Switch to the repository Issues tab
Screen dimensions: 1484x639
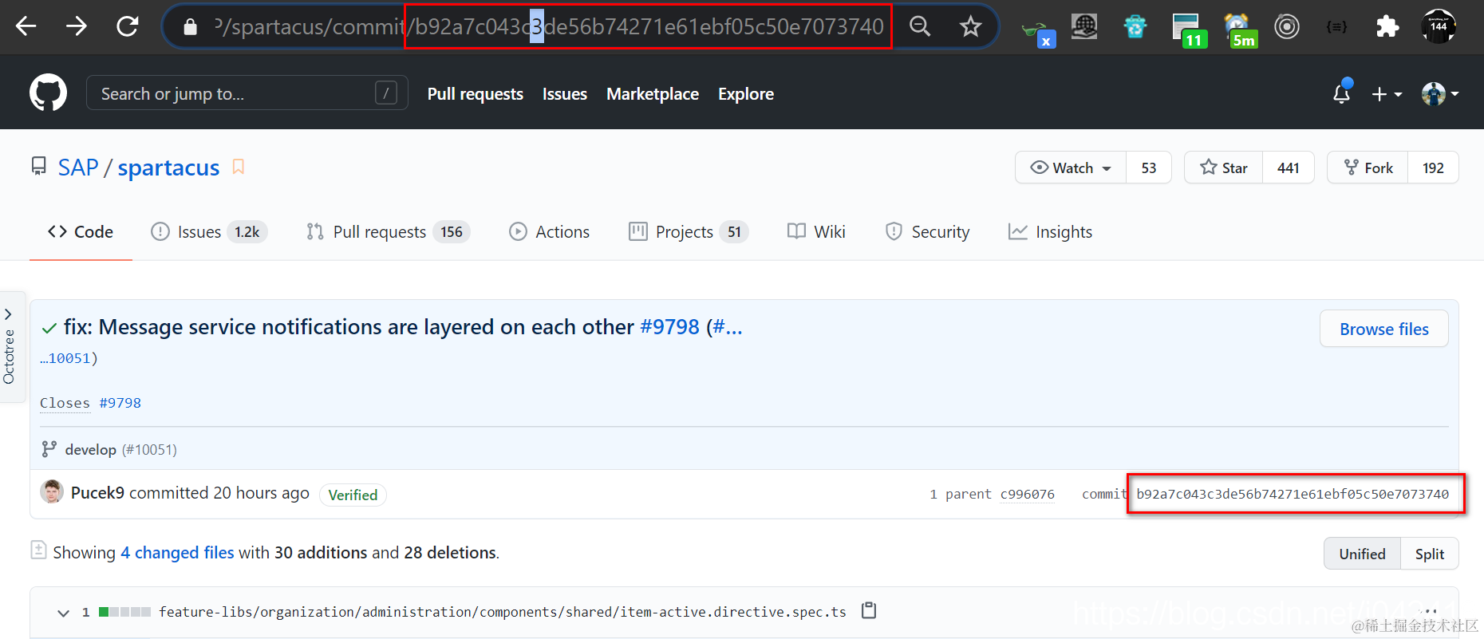[208, 232]
